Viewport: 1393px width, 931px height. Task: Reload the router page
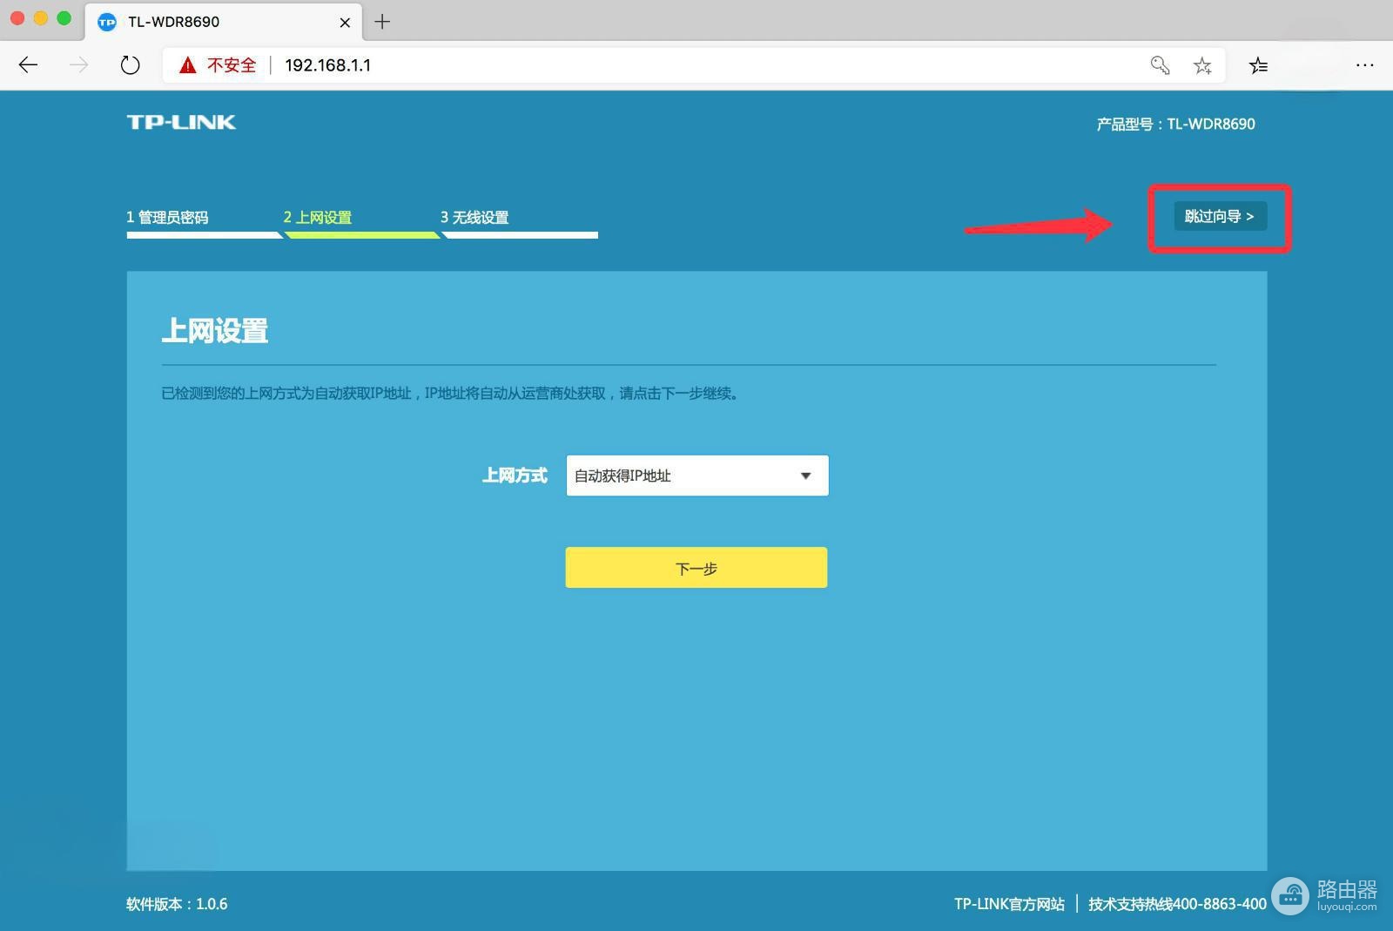click(130, 65)
